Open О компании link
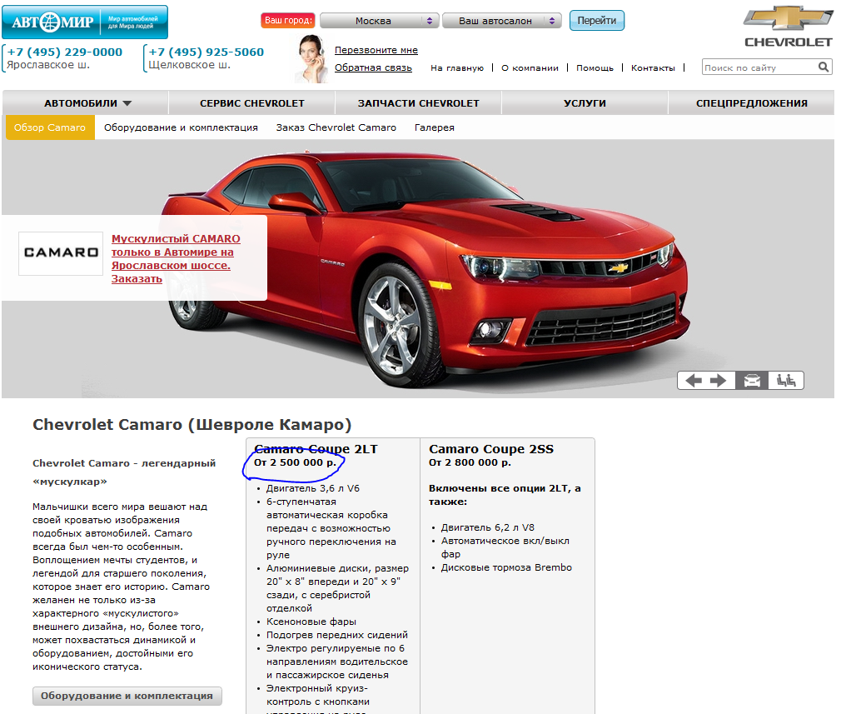 530,67
